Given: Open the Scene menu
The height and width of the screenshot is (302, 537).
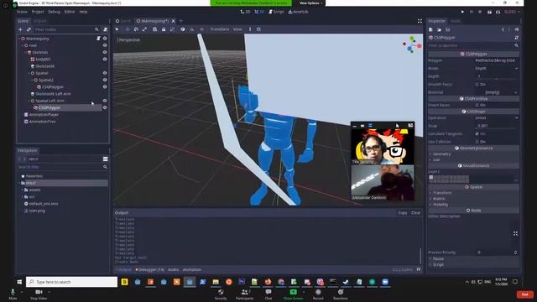Looking at the screenshot, I should pyautogui.click(x=22, y=12).
